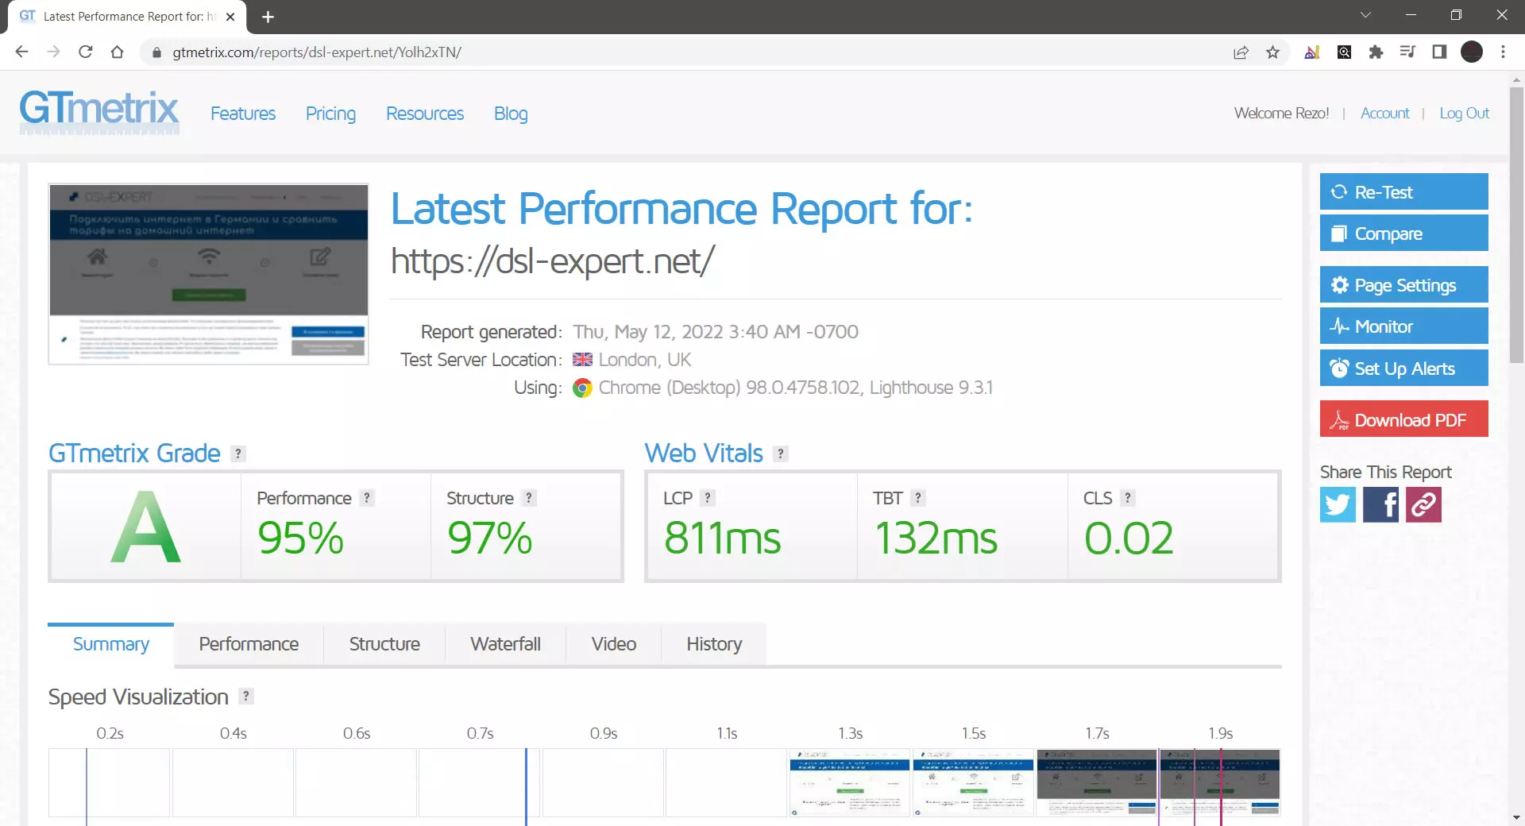
Task: Open tab search dropdown chevron
Action: 1365,15
